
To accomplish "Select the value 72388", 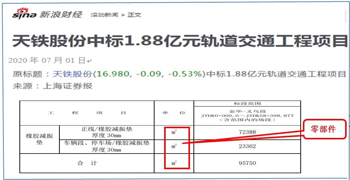I will 247,132.
